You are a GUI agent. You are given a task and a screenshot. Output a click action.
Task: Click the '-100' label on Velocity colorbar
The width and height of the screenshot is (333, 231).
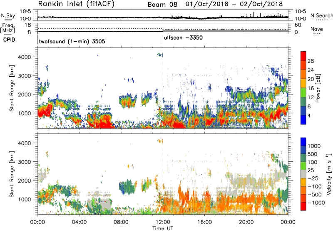tap(315, 186)
